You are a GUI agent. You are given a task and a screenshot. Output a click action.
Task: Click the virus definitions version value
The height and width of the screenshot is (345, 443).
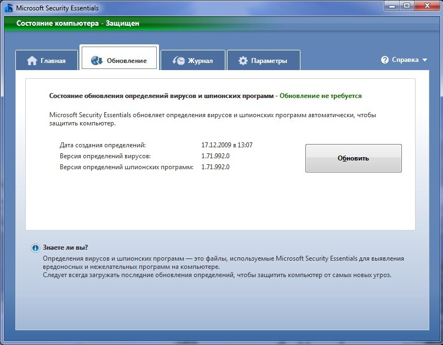pyautogui.click(x=215, y=156)
